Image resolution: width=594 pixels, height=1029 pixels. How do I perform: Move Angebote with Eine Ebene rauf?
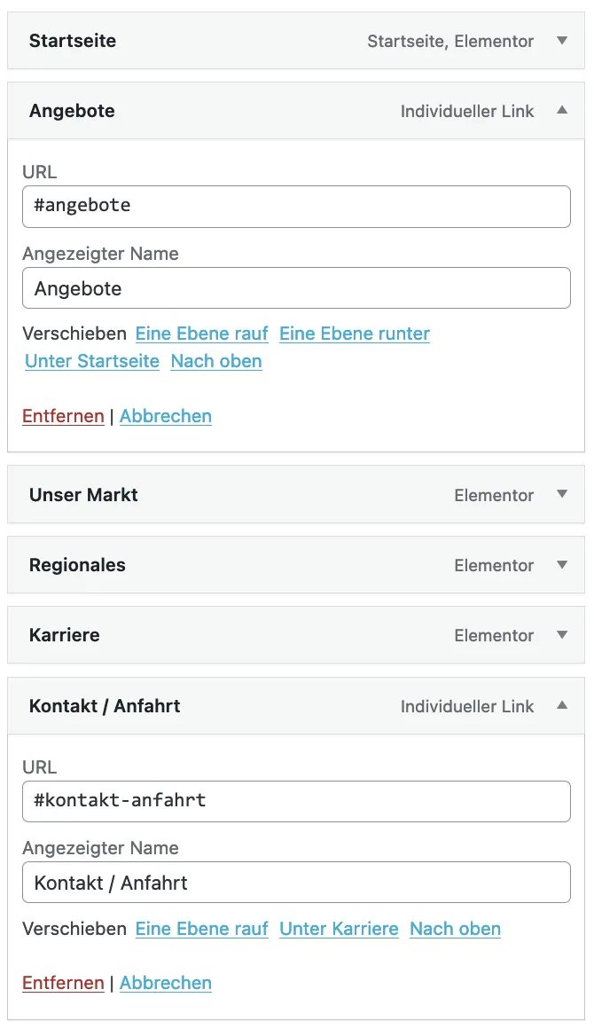[202, 334]
